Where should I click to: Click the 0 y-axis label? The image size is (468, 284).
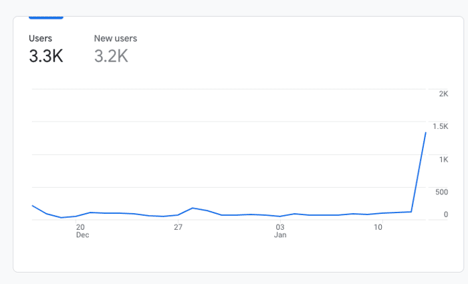(446, 215)
